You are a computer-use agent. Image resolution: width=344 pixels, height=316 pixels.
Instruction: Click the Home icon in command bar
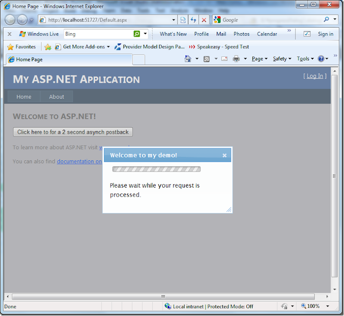[187, 59]
